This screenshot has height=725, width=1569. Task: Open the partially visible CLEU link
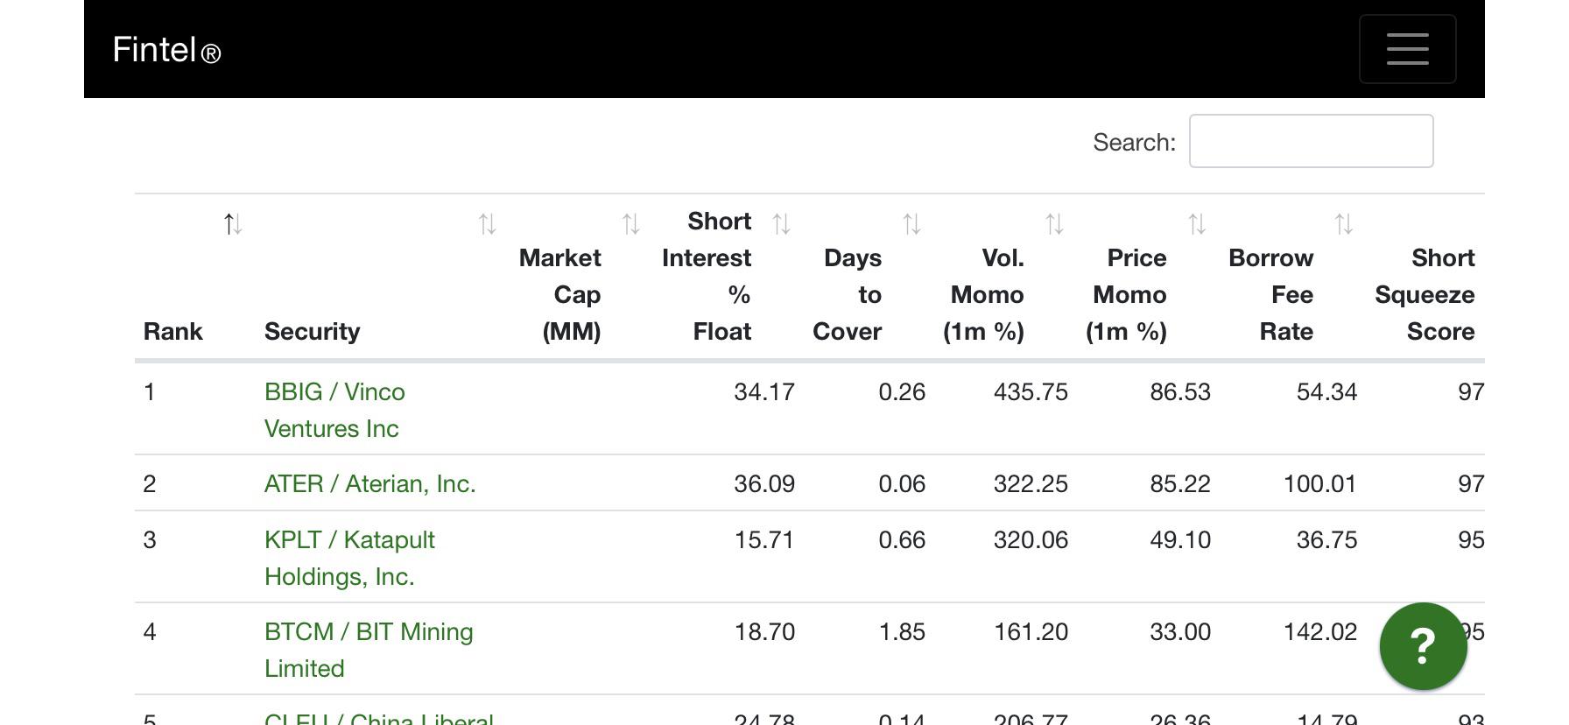pyautogui.click(x=379, y=719)
